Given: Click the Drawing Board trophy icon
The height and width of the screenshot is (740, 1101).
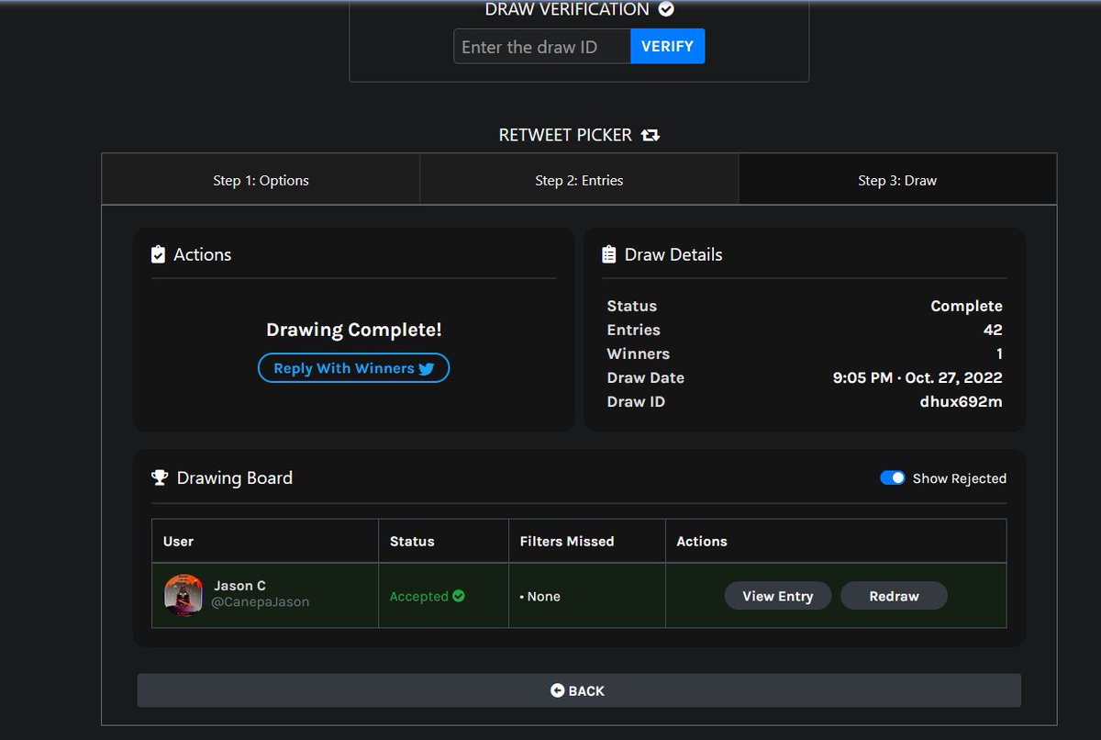Looking at the screenshot, I should click(160, 477).
